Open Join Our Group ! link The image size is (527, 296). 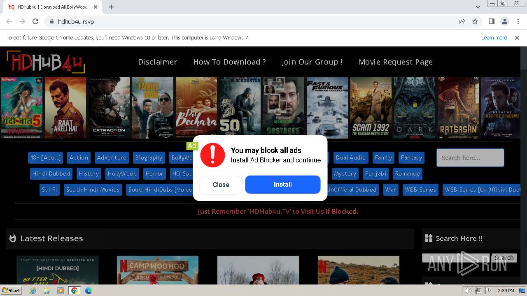[312, 62]
